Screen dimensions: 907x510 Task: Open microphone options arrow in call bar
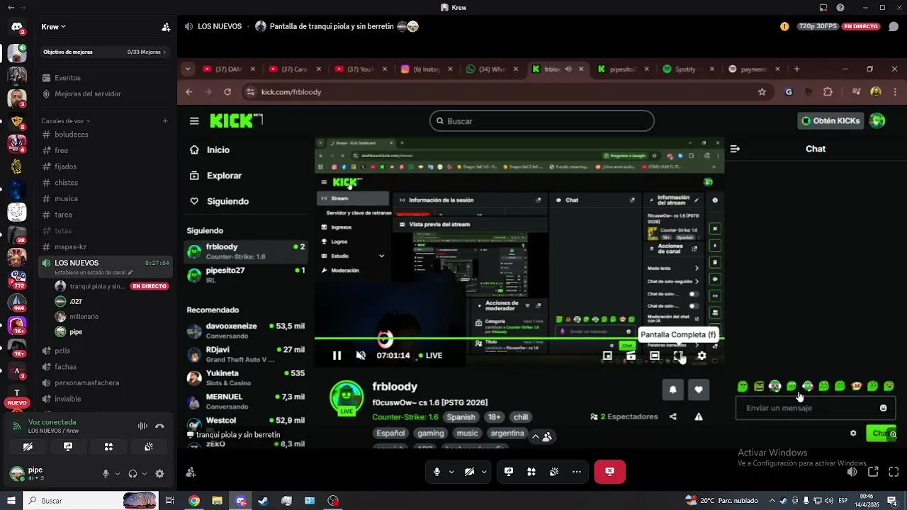[451, 472]
